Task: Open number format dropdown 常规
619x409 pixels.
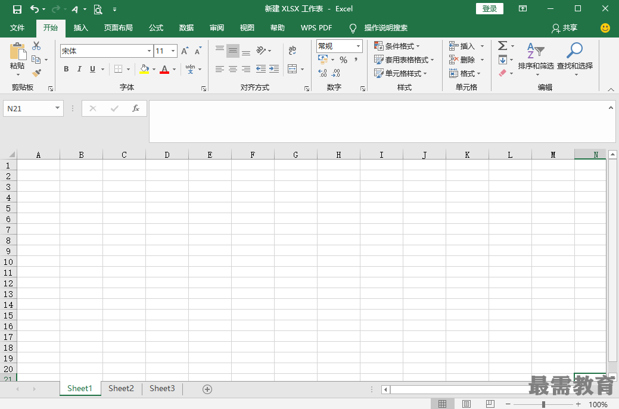Action: [x=358, y=46]
